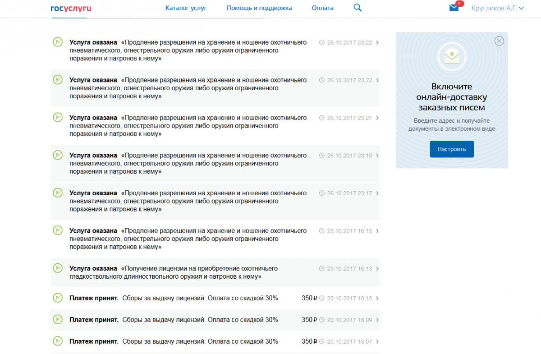Open the mail envelope with 11 notifications
This screenshot has width=541, height=354.
click(x=454, y=8)
